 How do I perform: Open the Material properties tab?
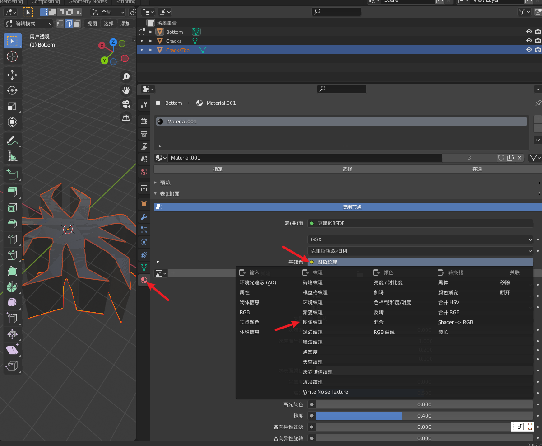144,280
